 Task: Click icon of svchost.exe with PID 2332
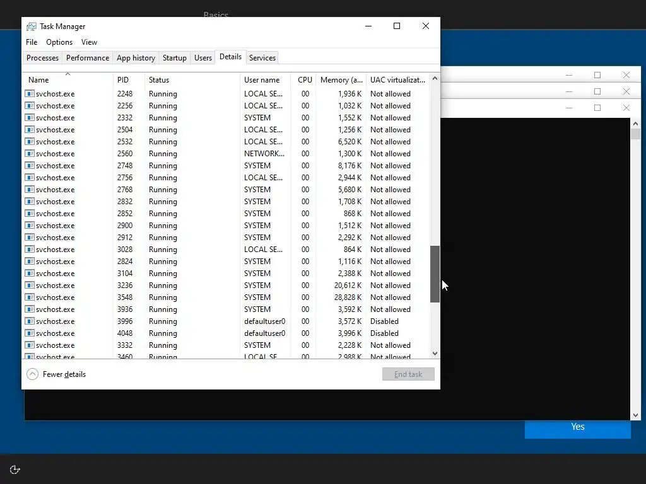29,117
